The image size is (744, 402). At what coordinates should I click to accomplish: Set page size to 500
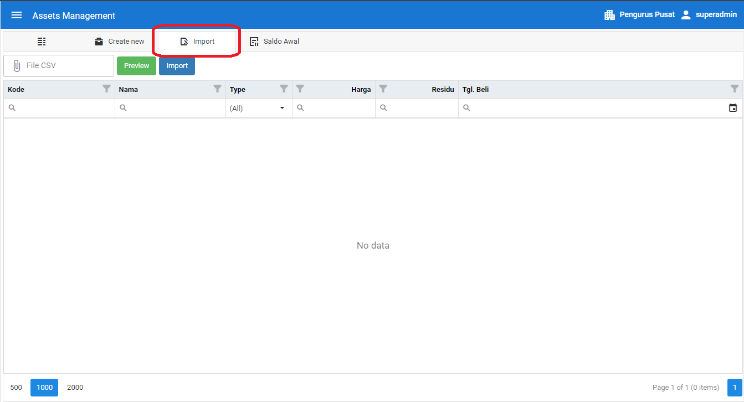coord(16,388)
